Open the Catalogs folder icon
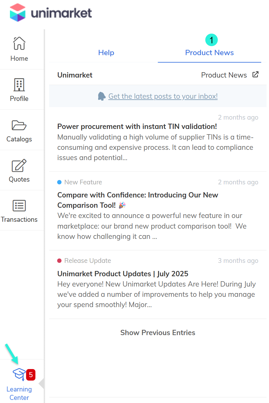Image resolution: width=269 pixels, height=403 pixels. [19, 125]
